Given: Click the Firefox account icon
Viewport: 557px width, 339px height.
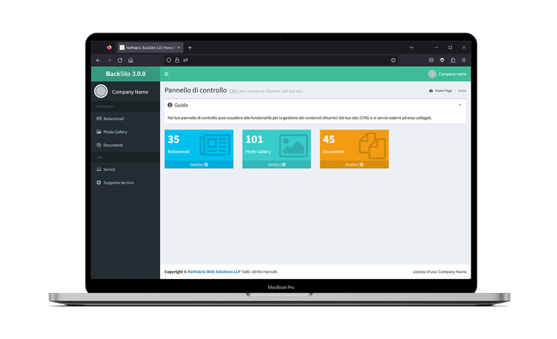Looking at the screenshot, I should tap(442, 61).
